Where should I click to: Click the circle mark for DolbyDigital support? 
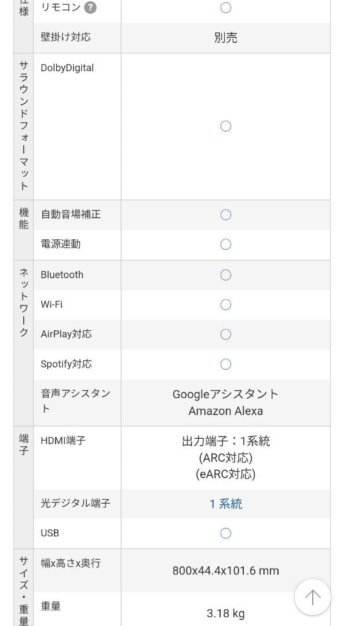point(225,126)
